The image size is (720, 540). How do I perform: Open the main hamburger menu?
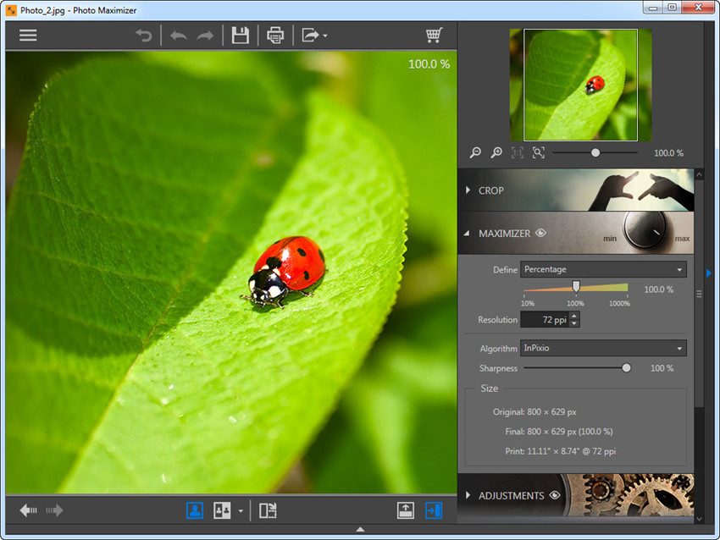[x=28, y=35]
